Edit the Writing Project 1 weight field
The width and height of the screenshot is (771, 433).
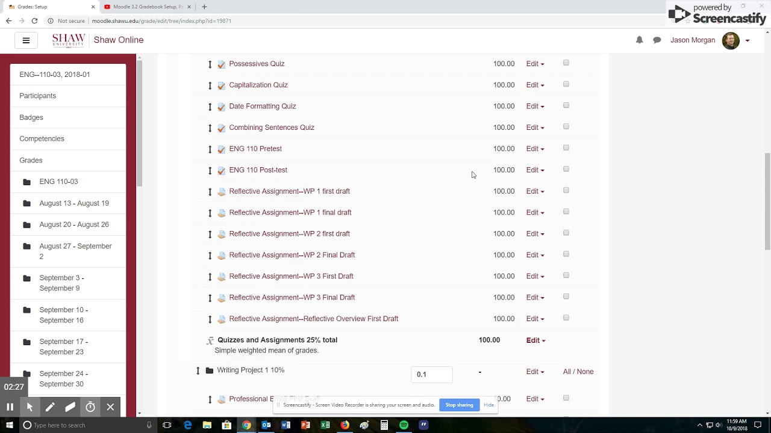click(432, 374)
